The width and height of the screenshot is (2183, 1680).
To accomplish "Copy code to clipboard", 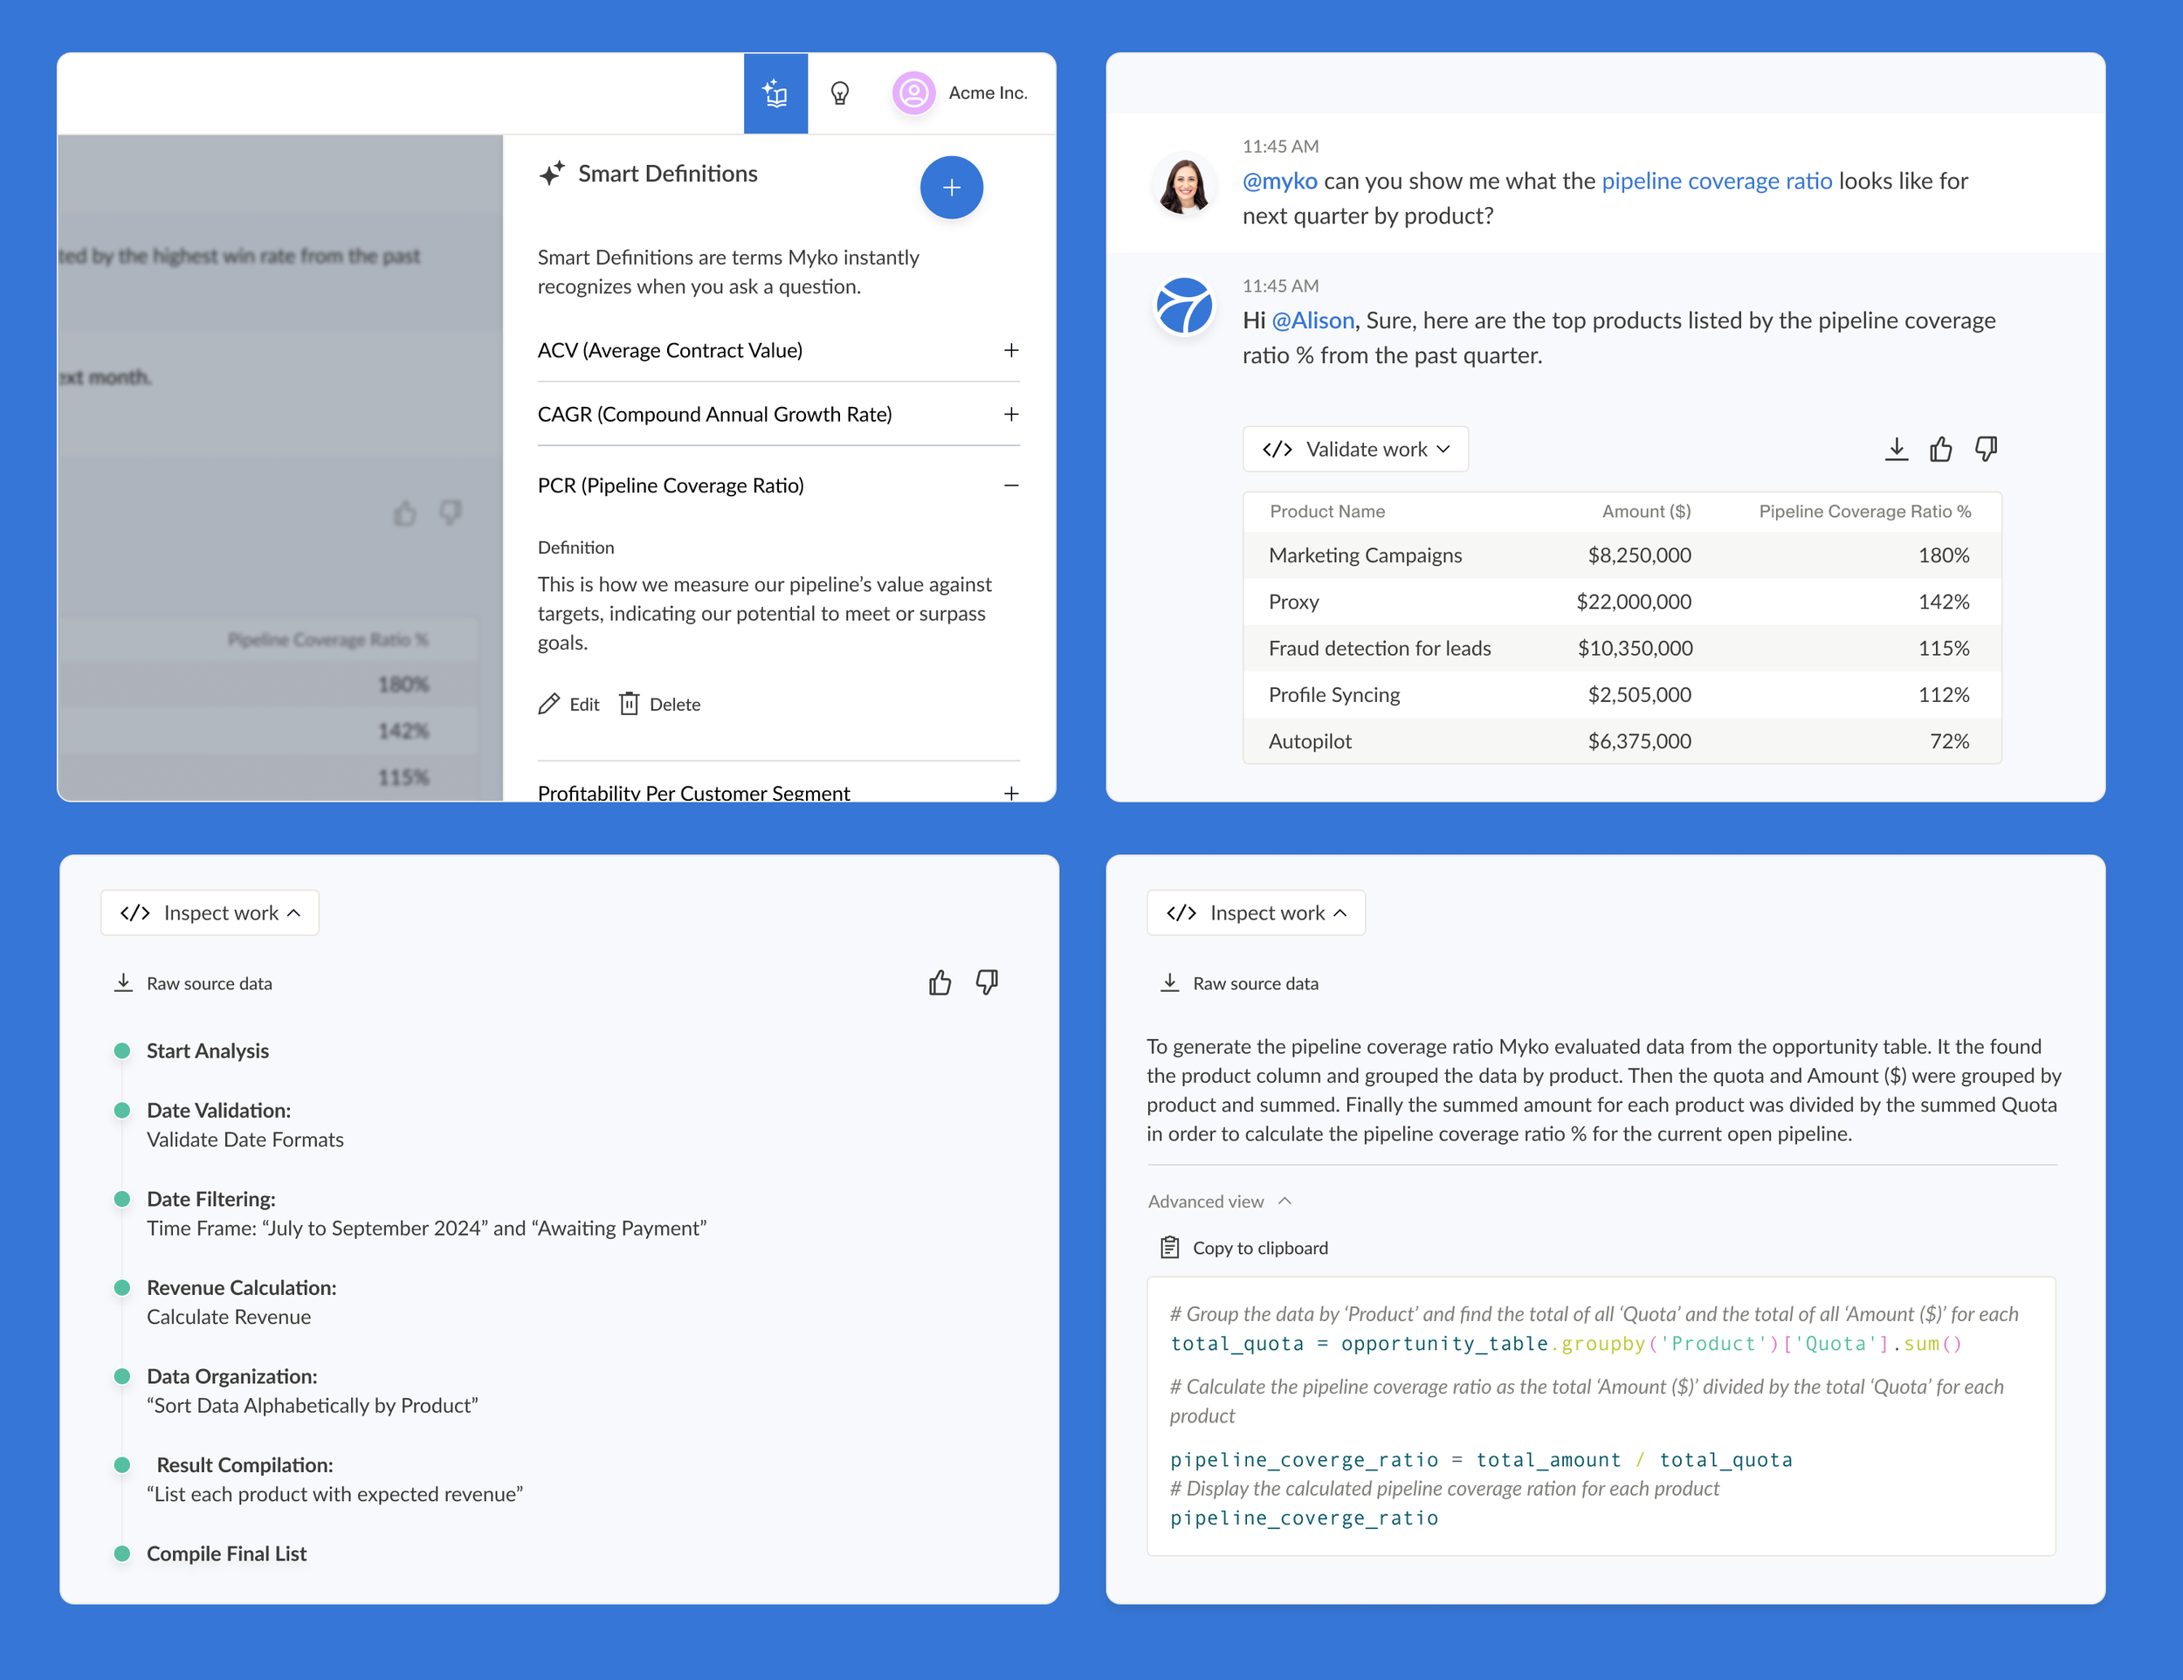I will [1244, 1247].
